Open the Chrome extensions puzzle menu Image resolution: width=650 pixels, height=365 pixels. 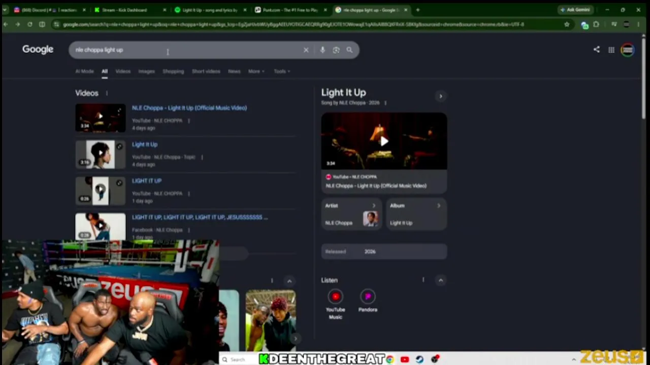click(596, 24)
